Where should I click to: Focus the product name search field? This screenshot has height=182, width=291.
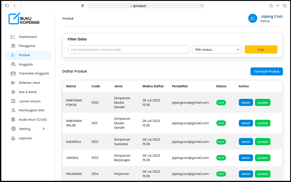[x=128, y=49]
